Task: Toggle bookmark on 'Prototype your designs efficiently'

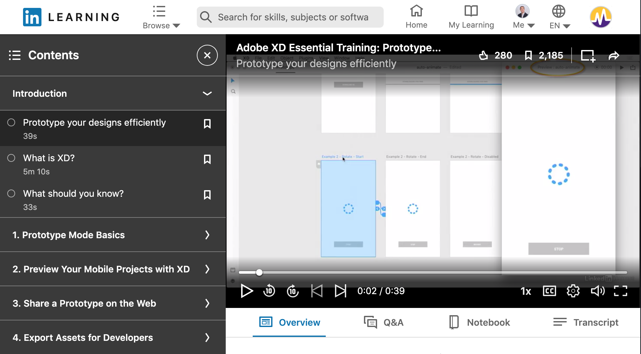Action: click(x=207, y=124)
